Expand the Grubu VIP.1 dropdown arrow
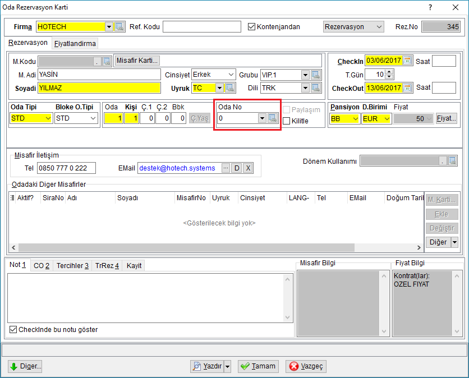 [305, 75]
